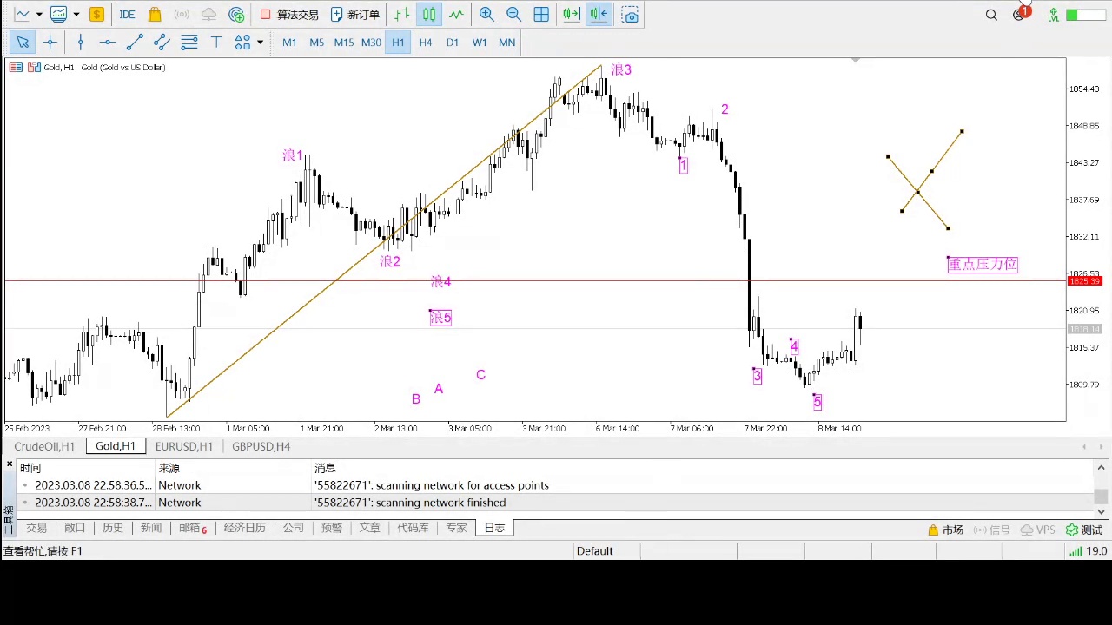Switch timeframe to H4
Screen dimensions: 1112x625
pyautogui.click(x=425, y=42)
